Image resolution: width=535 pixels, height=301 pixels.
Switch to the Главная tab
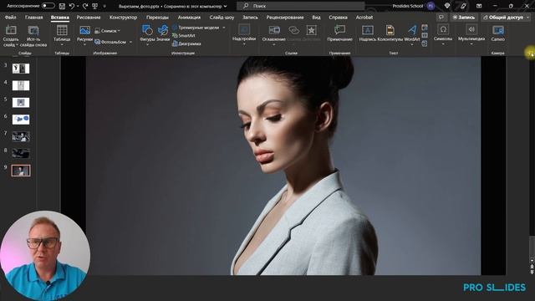tap(33, 18)
